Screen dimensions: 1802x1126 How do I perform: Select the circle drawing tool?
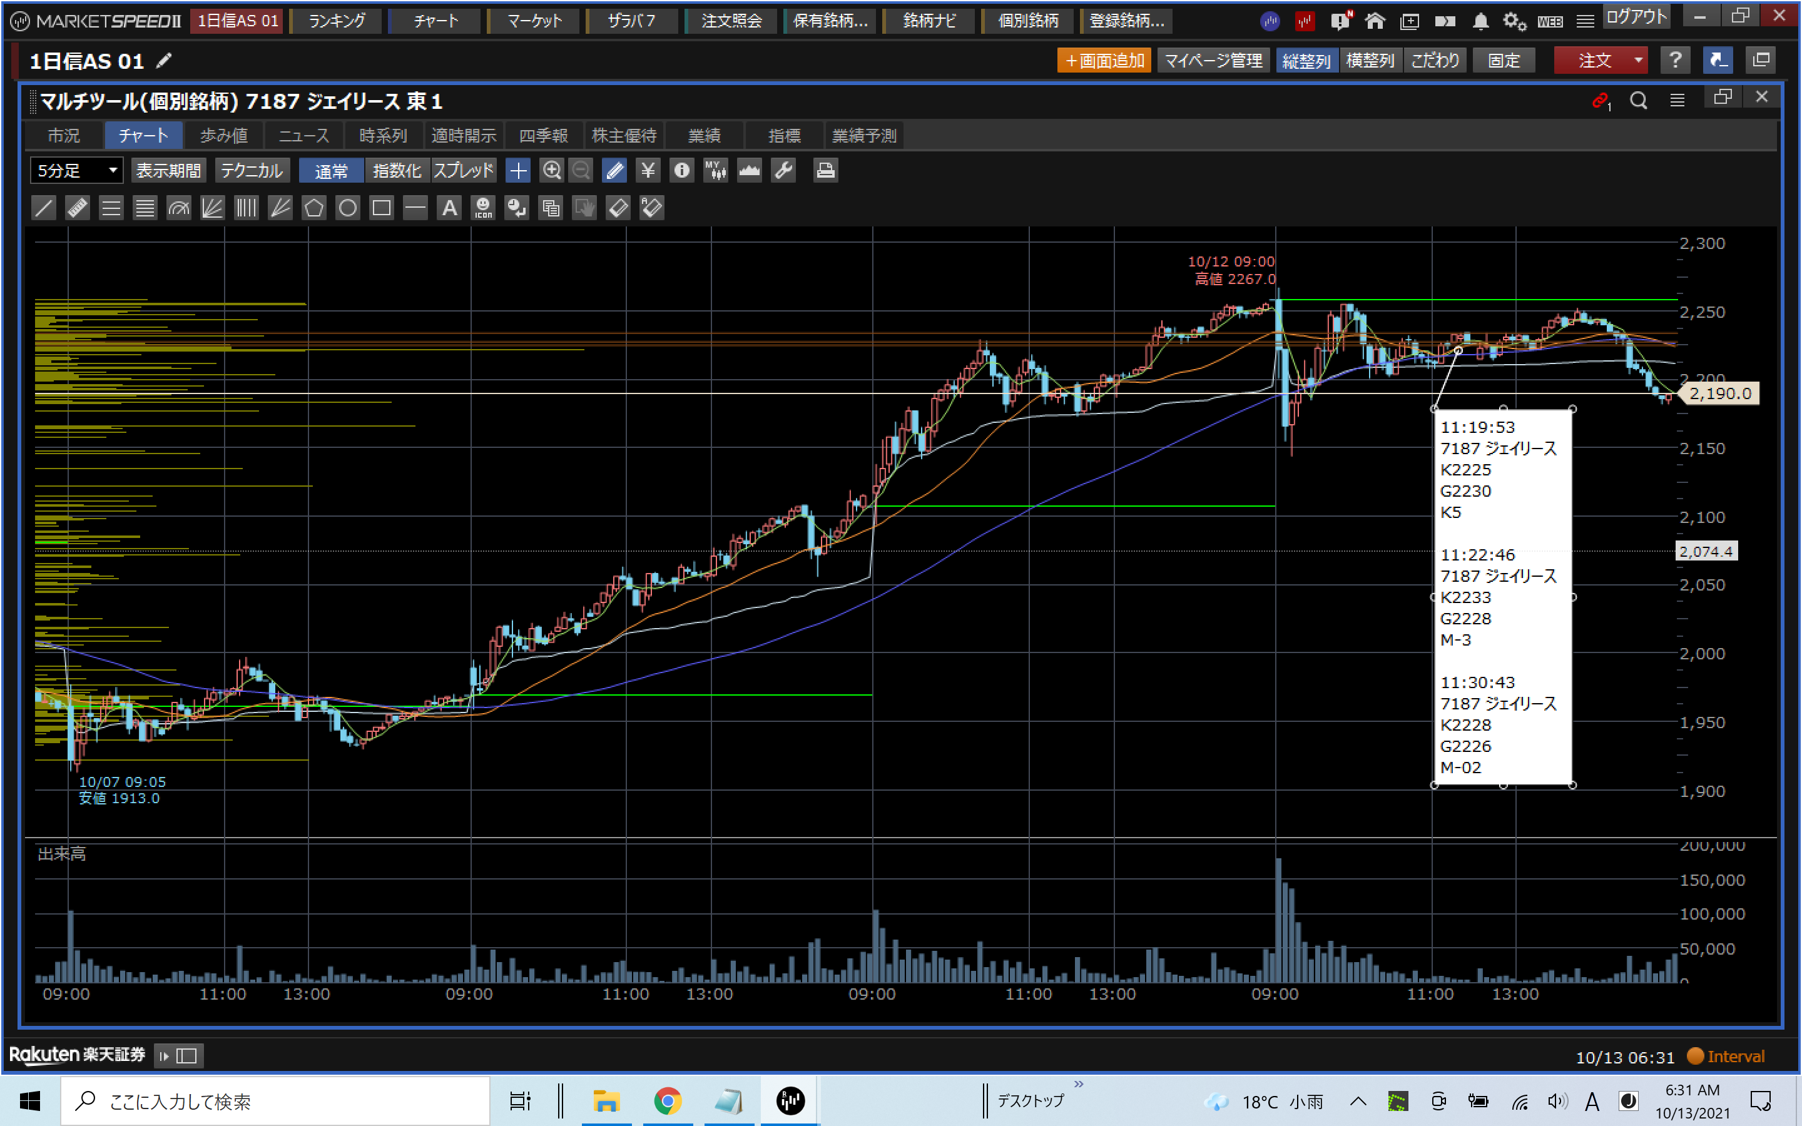point(348,208)
